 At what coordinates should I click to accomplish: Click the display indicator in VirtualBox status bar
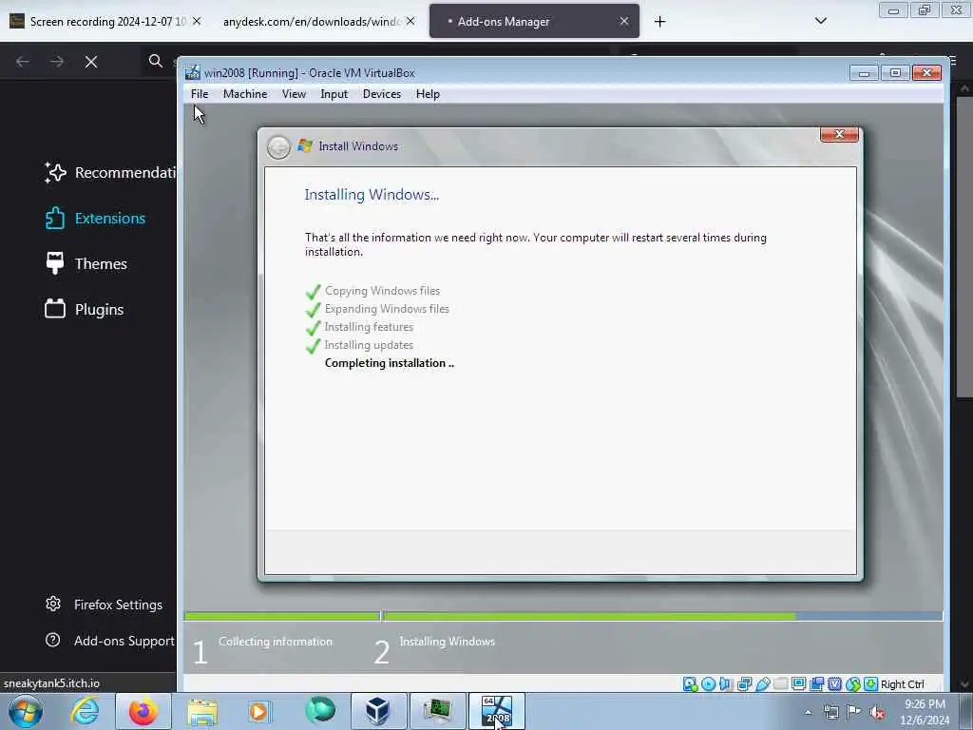[798, 684]
